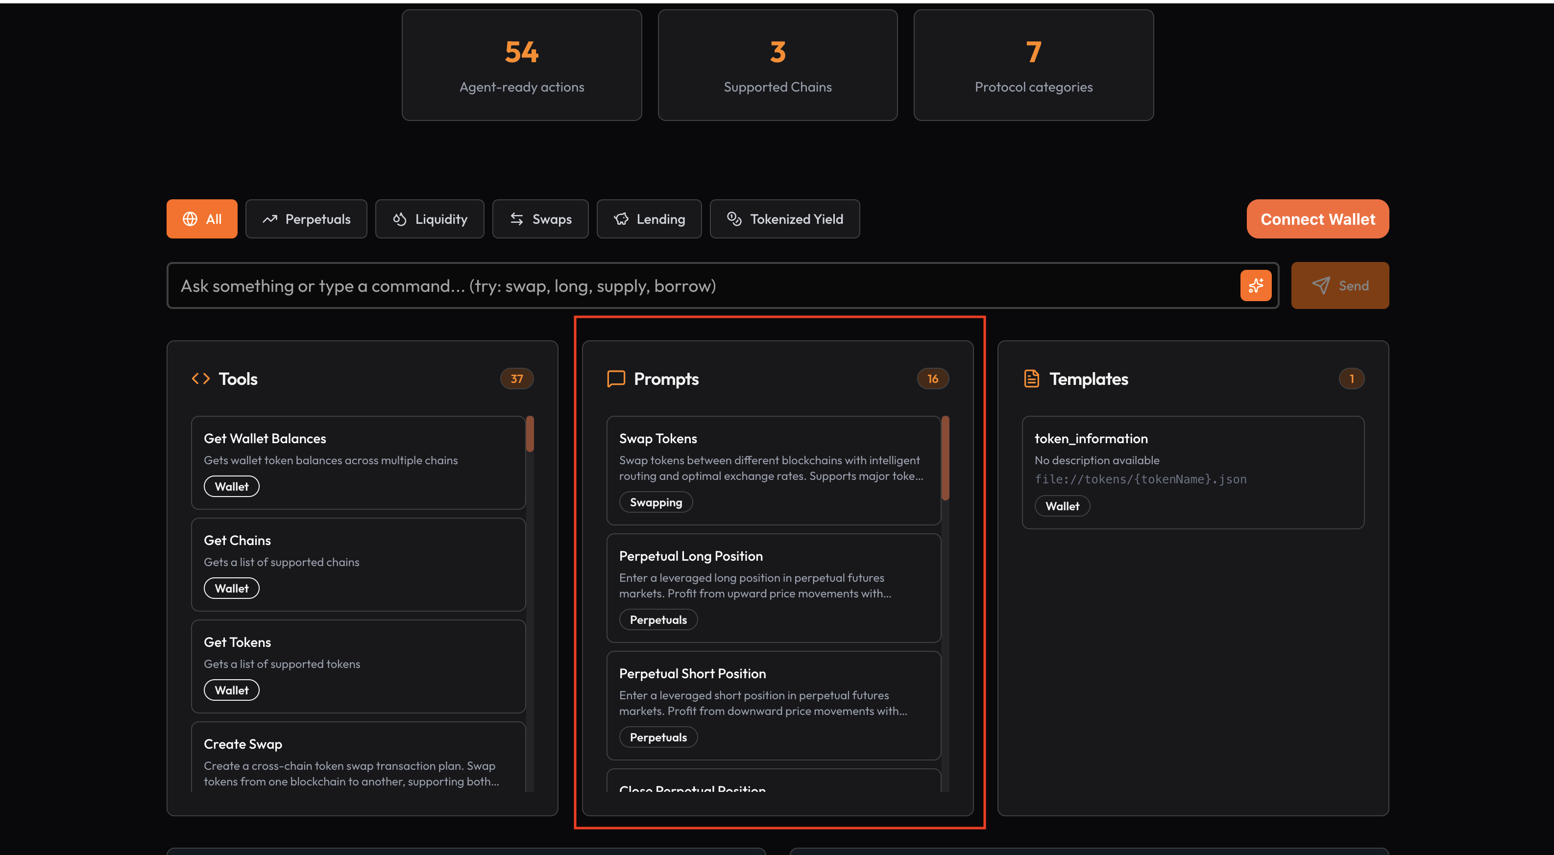1554x855 pixels.
Task: Click the 16 count badge on Prompts
Action: click(933, 379)
